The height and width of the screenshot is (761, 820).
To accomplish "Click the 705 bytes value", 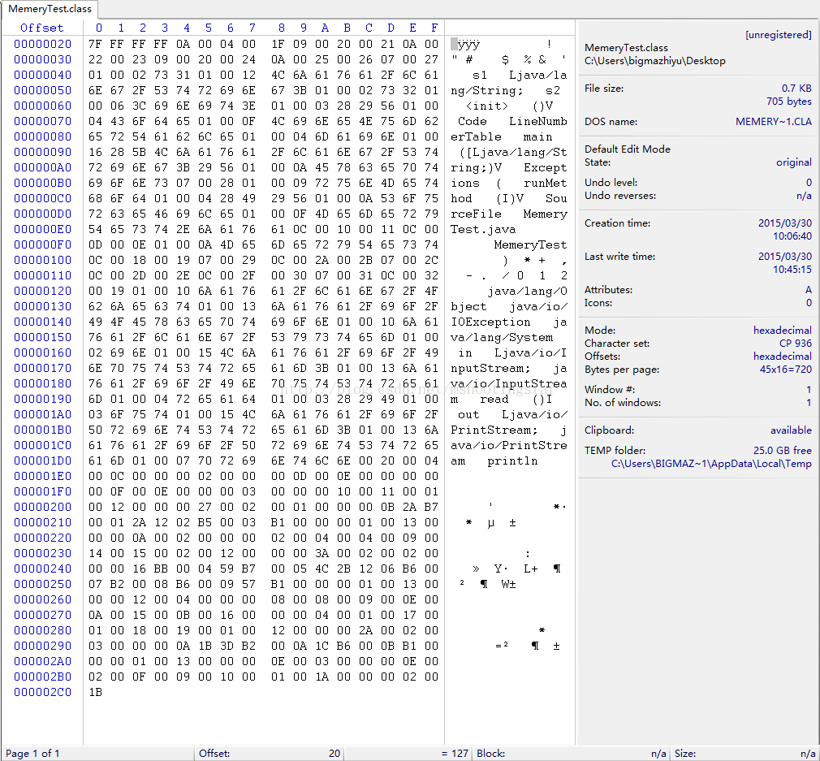I will tap(788, 102).
